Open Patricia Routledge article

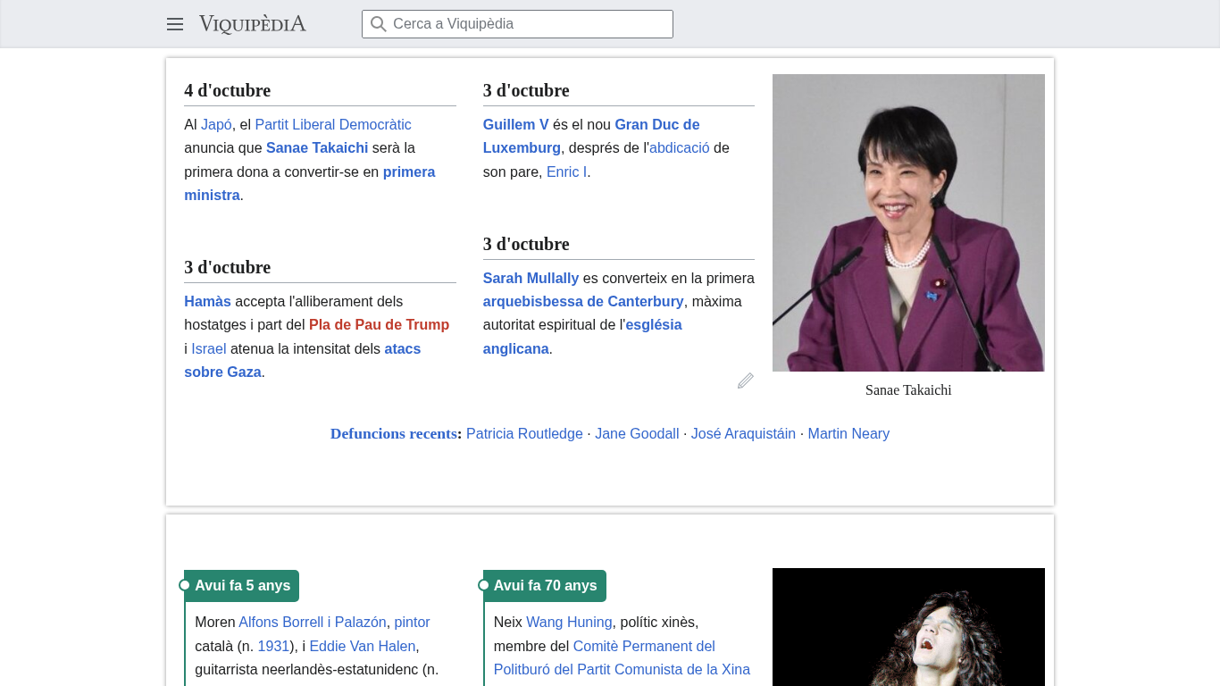[524, 433]
